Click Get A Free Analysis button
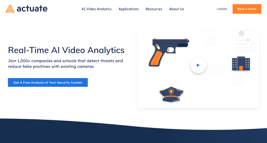This screenshot has width=267, height=143. point(48,83)
